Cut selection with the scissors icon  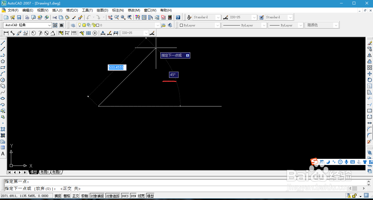pos(55,17)
